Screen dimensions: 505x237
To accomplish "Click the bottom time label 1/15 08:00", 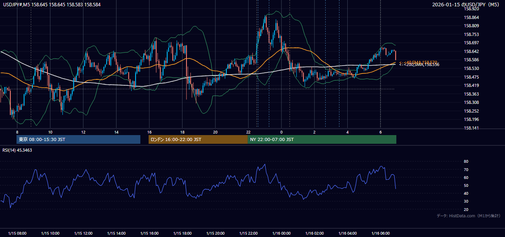I will pyautogui.click(x=17, y=233).
